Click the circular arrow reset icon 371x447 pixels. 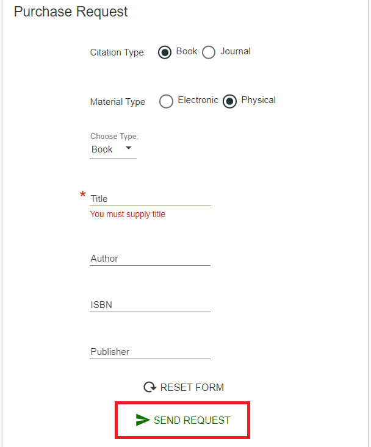[x=149, y=387]
